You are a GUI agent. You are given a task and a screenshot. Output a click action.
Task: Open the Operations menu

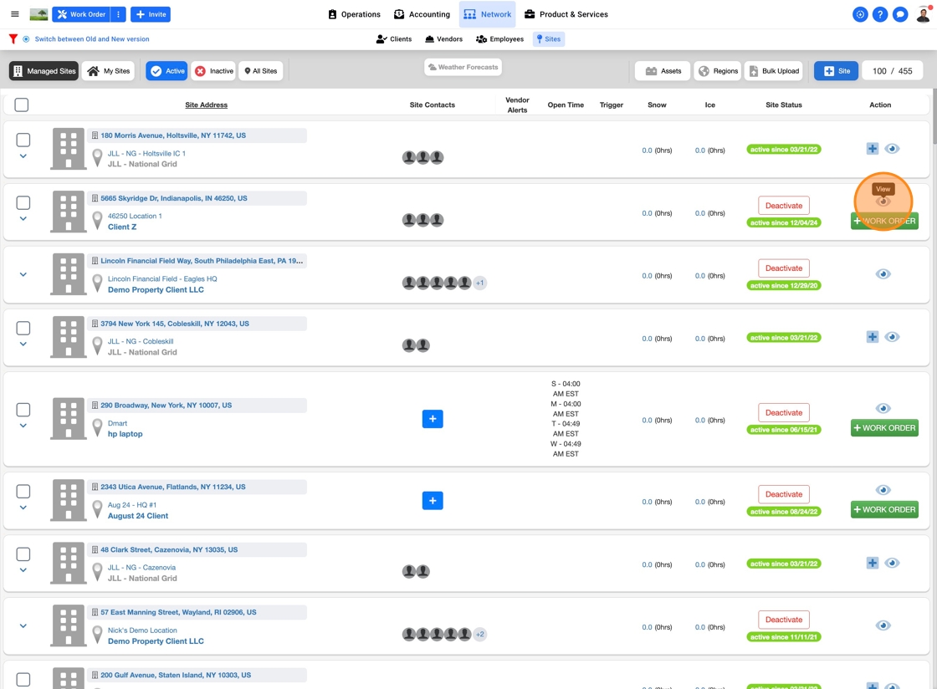coord(355,14)
